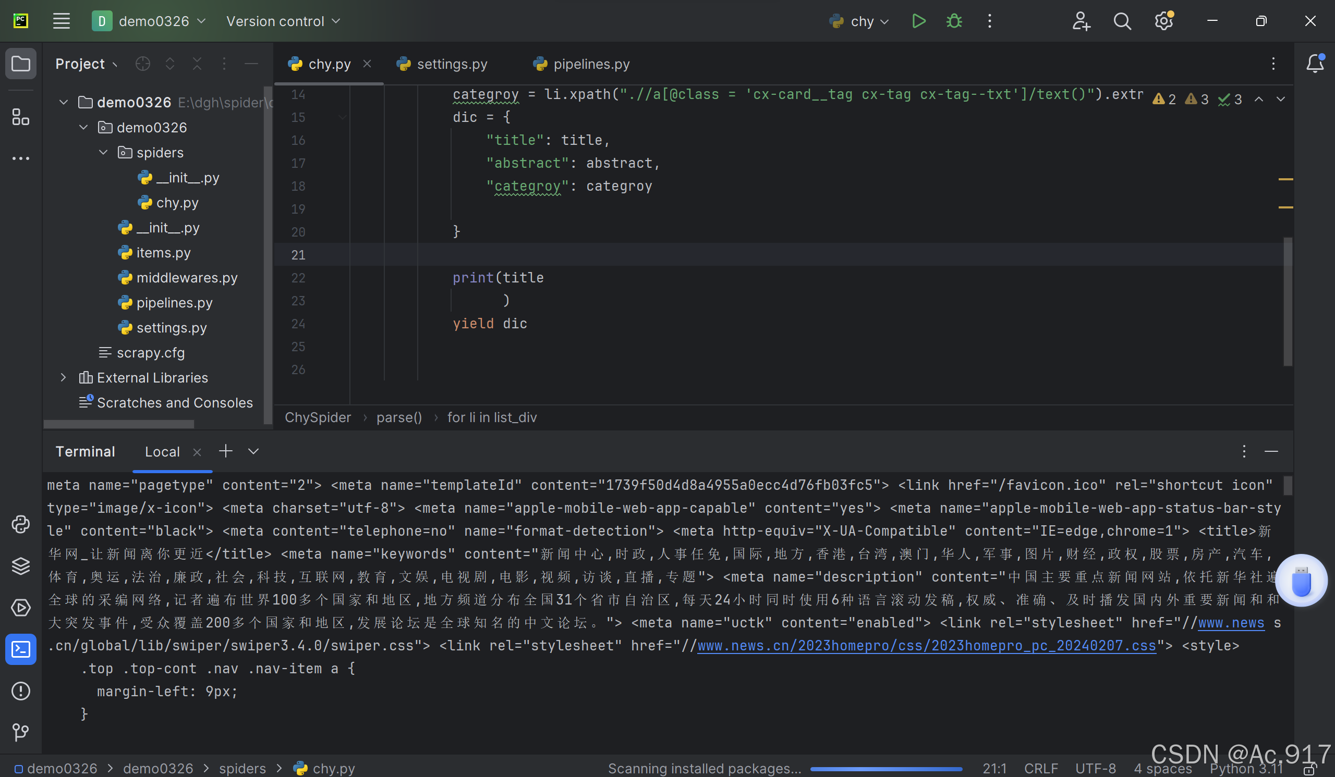This screenshot has height=777, width=1335.
Task: Open the Structure tool window
Action: (x=21, y=117)
